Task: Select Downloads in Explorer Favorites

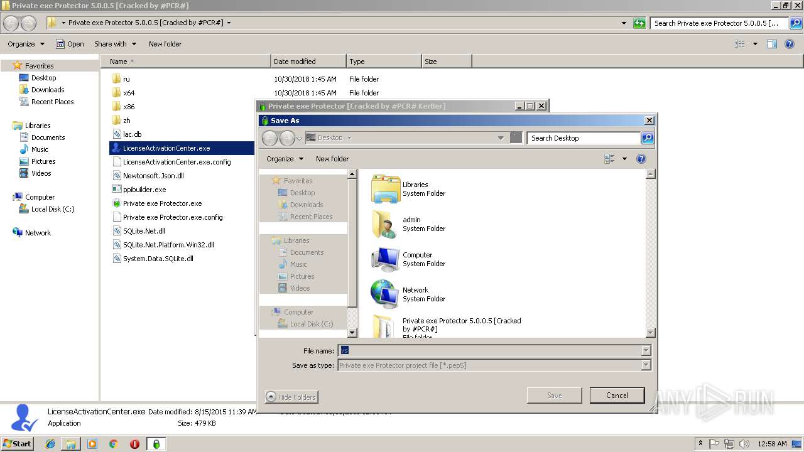Action: click(x=48, y=90)
